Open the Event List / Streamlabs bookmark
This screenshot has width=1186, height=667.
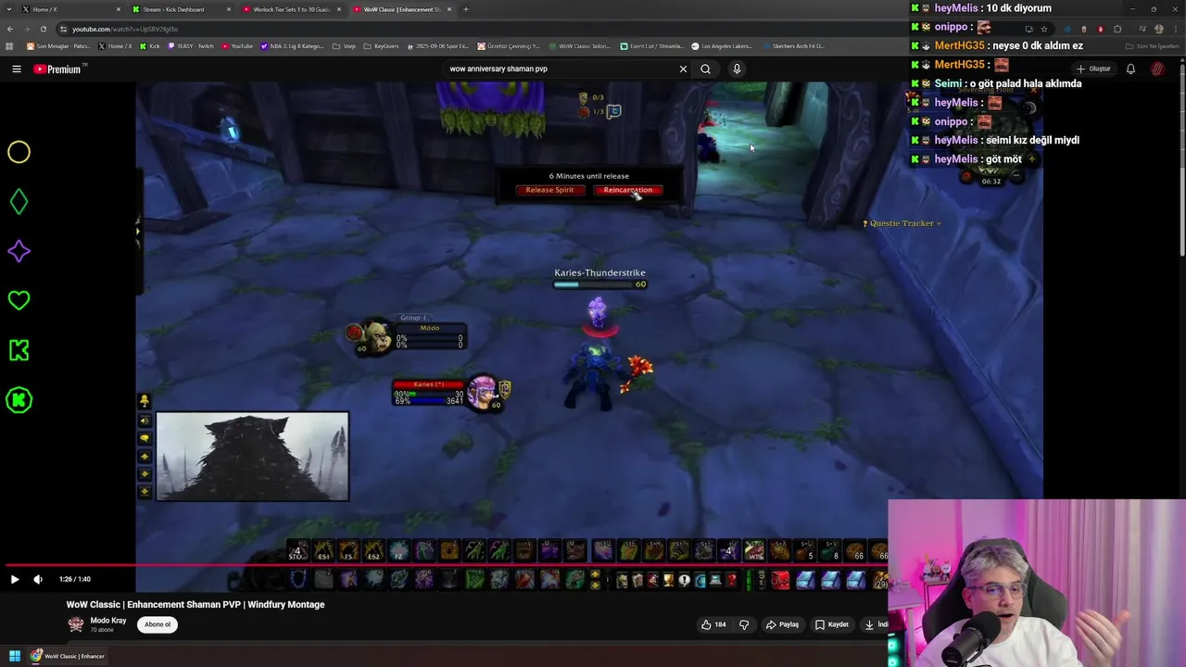click(x=652, y=45)
